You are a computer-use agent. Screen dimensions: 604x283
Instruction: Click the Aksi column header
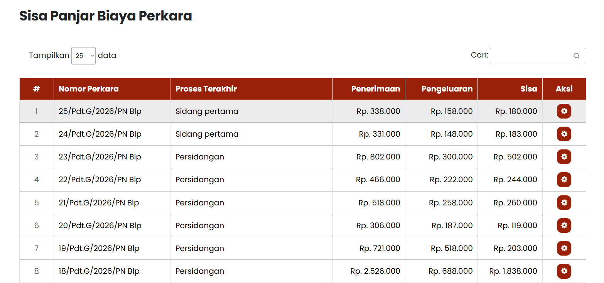564,89
